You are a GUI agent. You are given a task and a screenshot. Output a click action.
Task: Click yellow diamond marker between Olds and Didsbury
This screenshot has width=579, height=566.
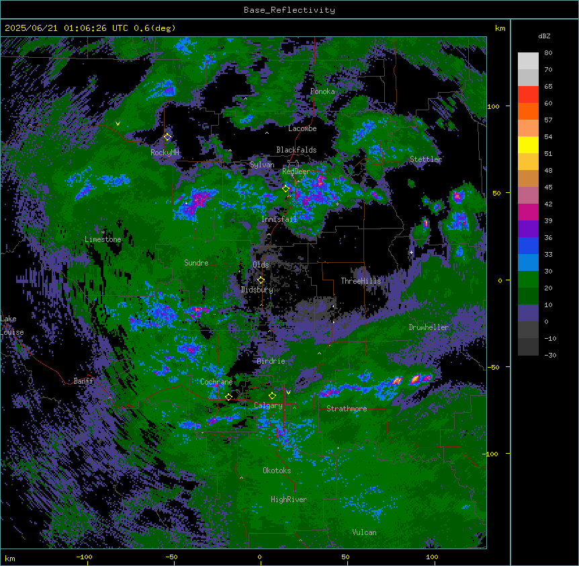click(x=261, y=280)
